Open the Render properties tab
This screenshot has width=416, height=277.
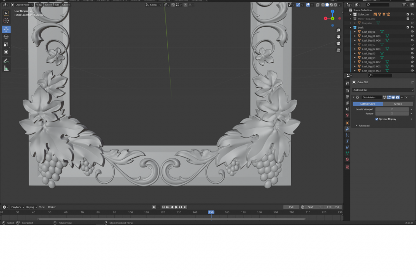347,91
